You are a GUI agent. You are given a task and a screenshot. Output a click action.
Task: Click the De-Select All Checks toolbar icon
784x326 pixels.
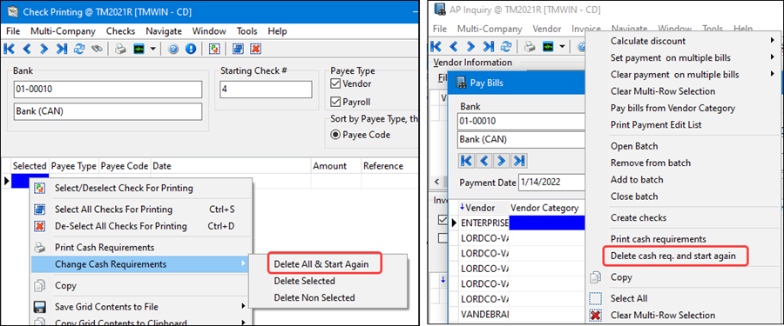(x=255, y=49)
